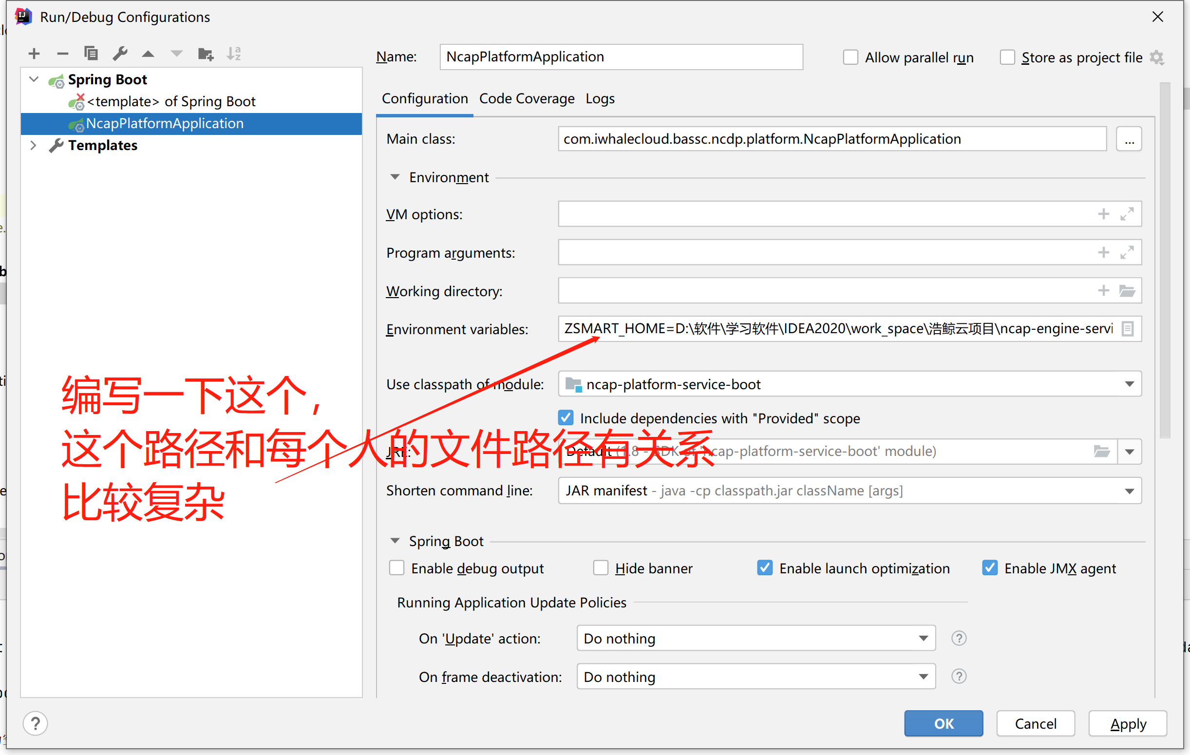Switch to the Code Coverage tab
The width and height of the screenshot is (1190, 755).
526,99
